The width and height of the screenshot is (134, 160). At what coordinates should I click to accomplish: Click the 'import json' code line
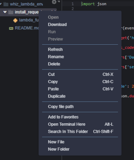(x=94, y=4)
